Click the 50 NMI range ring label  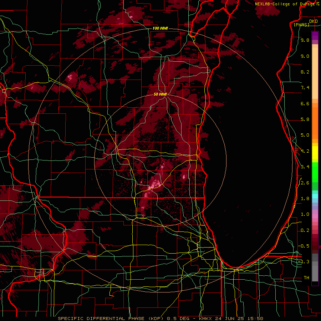point(160,94)
